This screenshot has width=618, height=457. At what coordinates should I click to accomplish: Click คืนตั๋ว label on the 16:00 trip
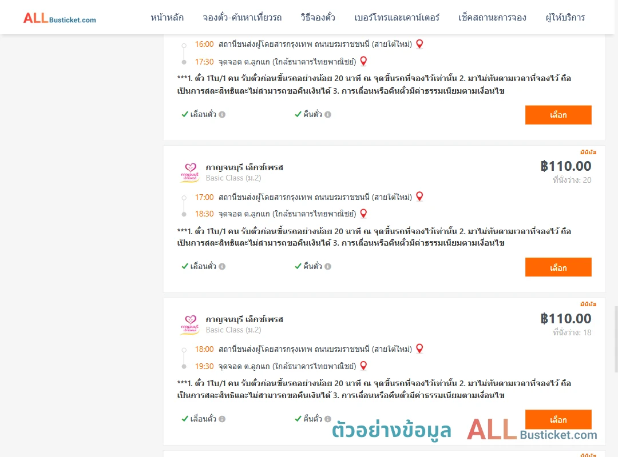coord(312,115)
